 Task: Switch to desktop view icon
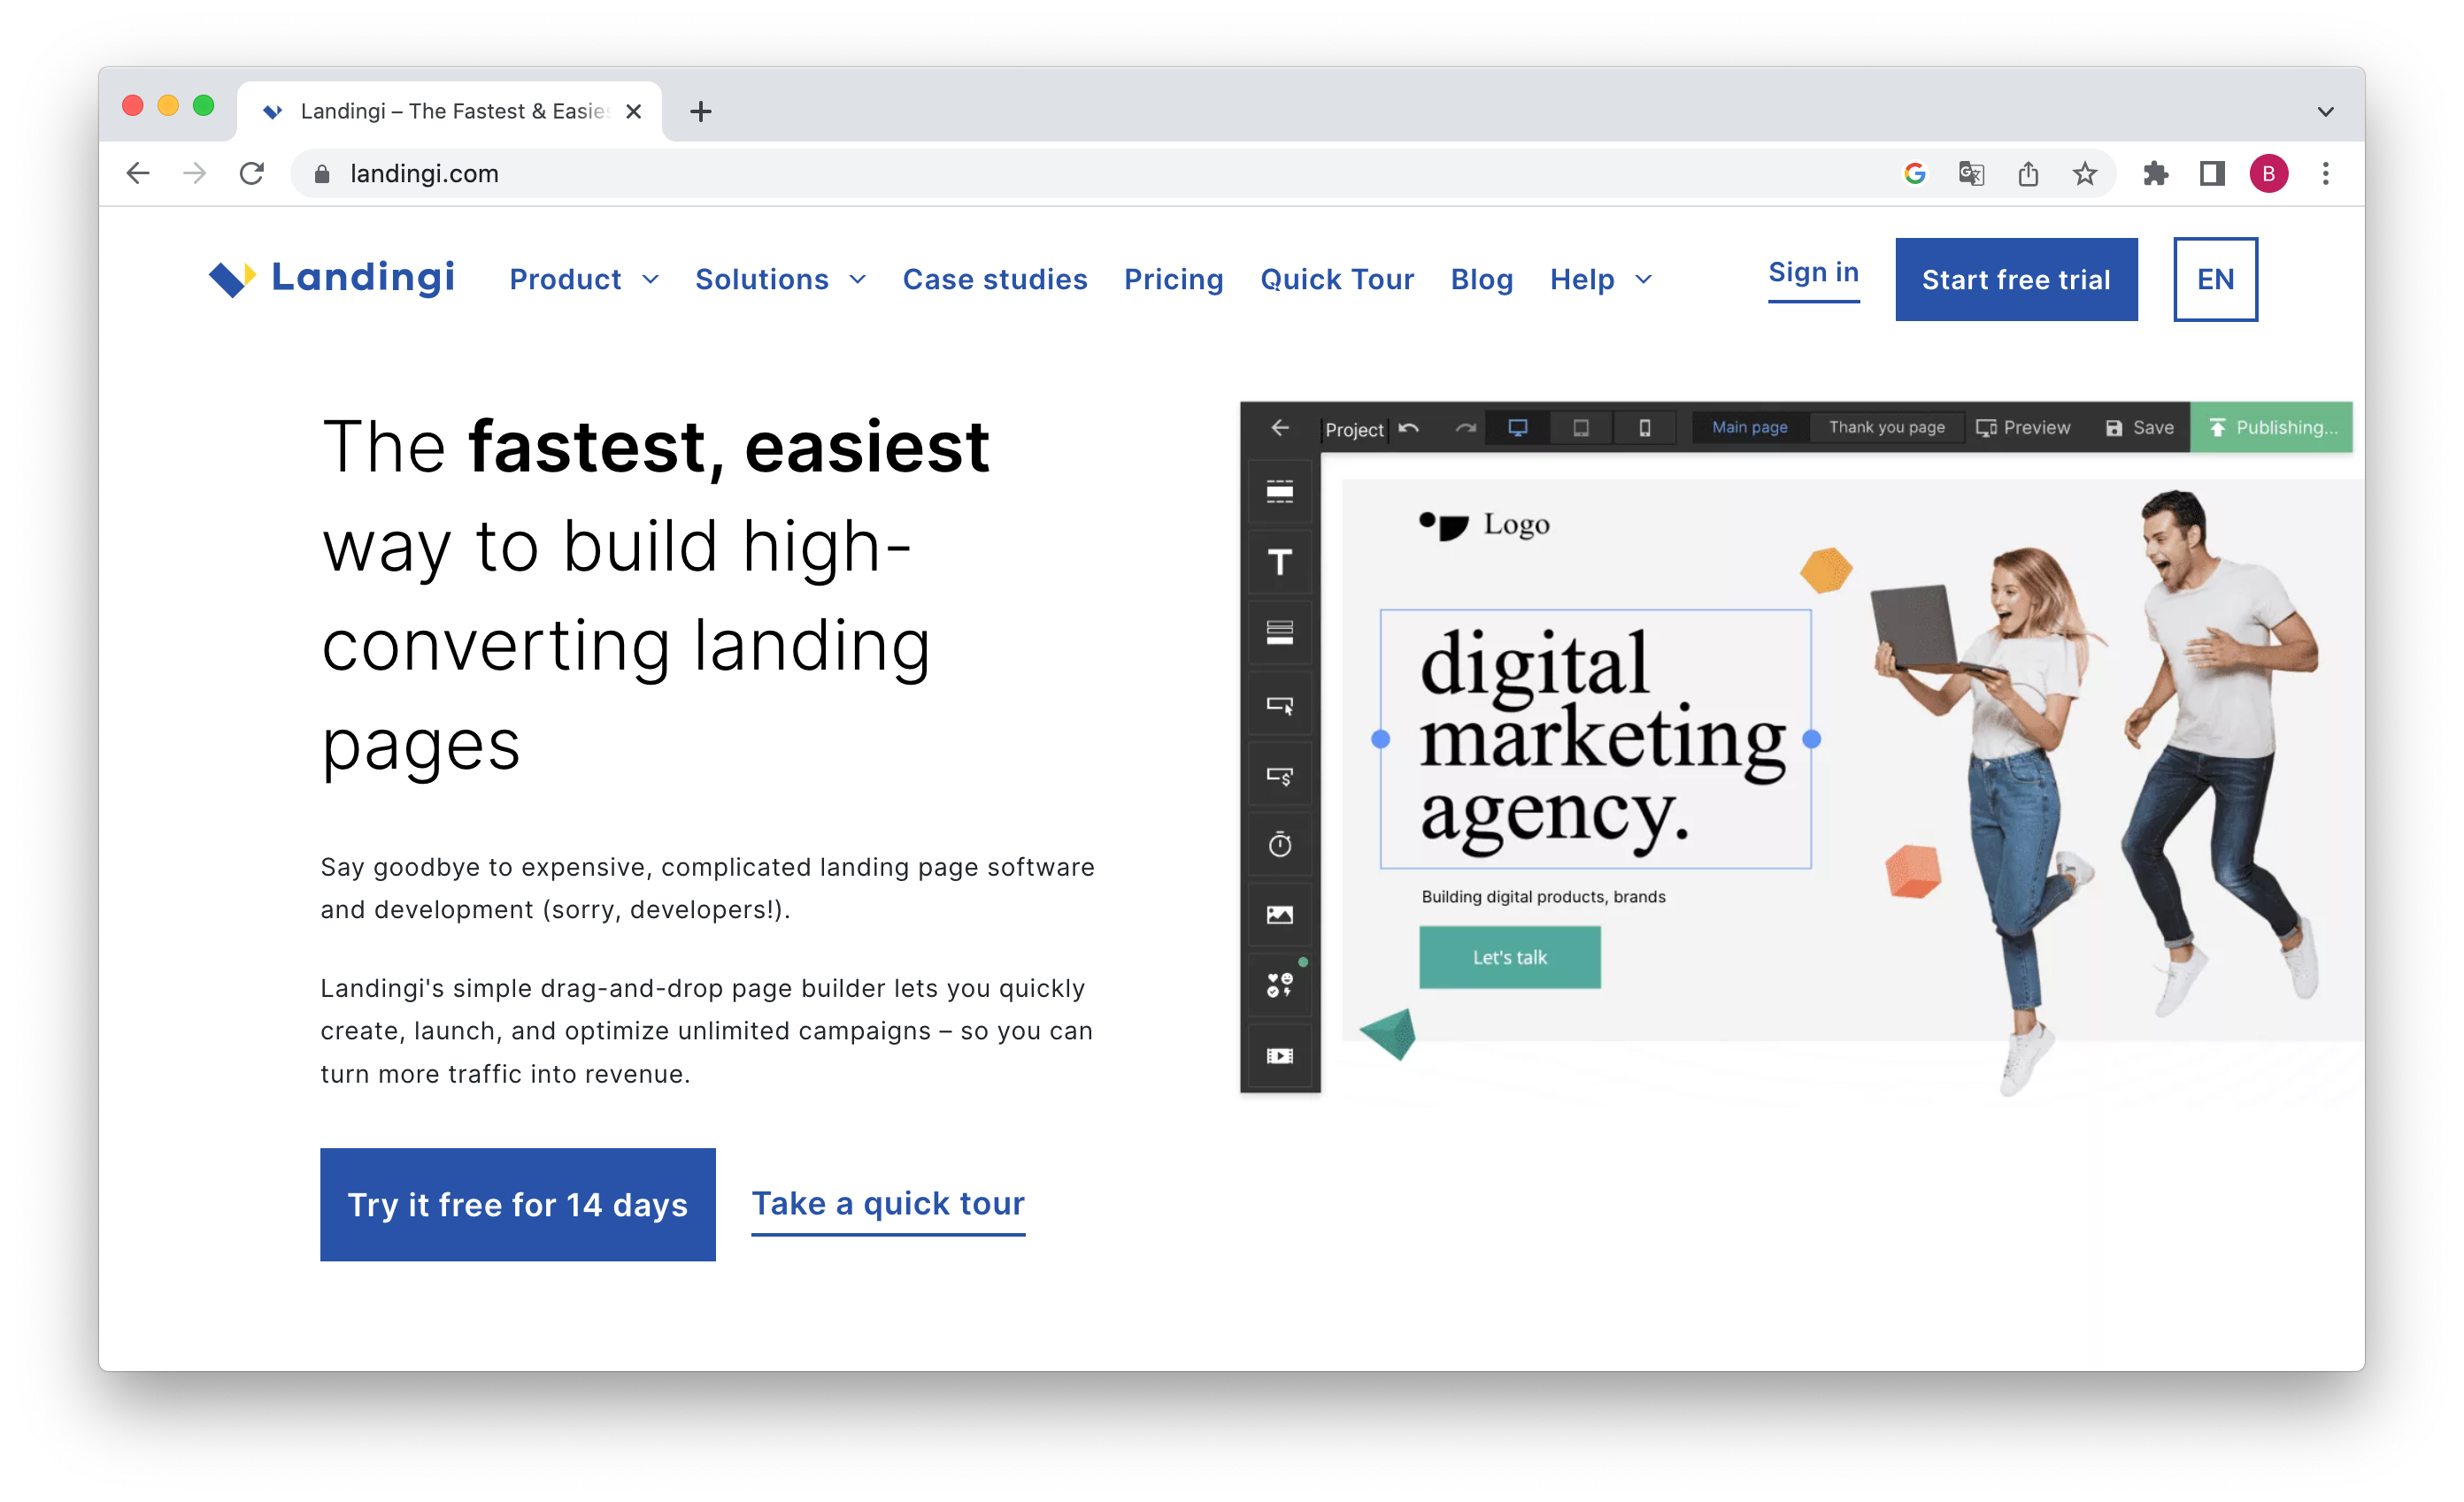pyautogui.click(x=1517, y=426)
